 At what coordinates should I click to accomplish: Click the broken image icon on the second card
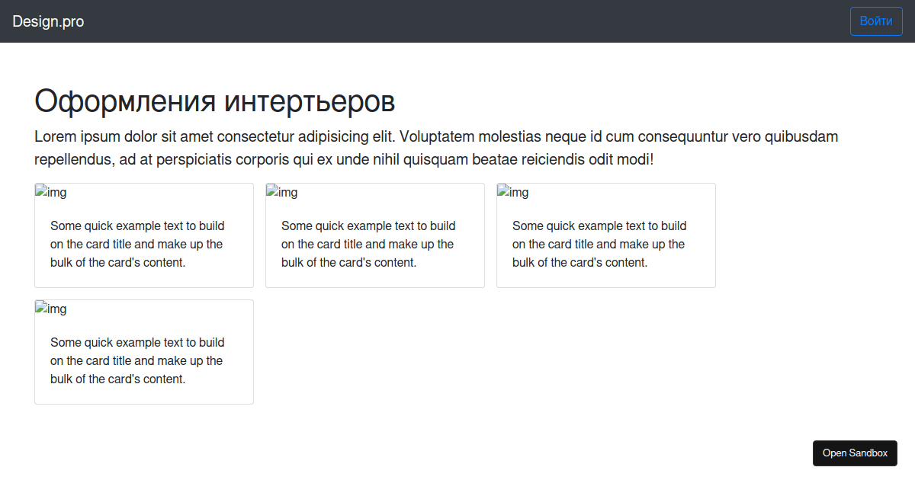tap(281, 192)
